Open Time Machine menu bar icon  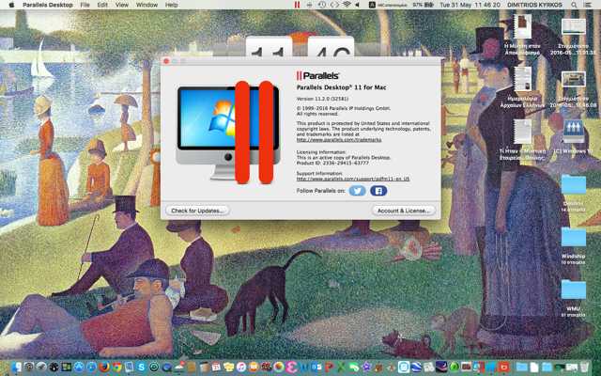[322, 5]
